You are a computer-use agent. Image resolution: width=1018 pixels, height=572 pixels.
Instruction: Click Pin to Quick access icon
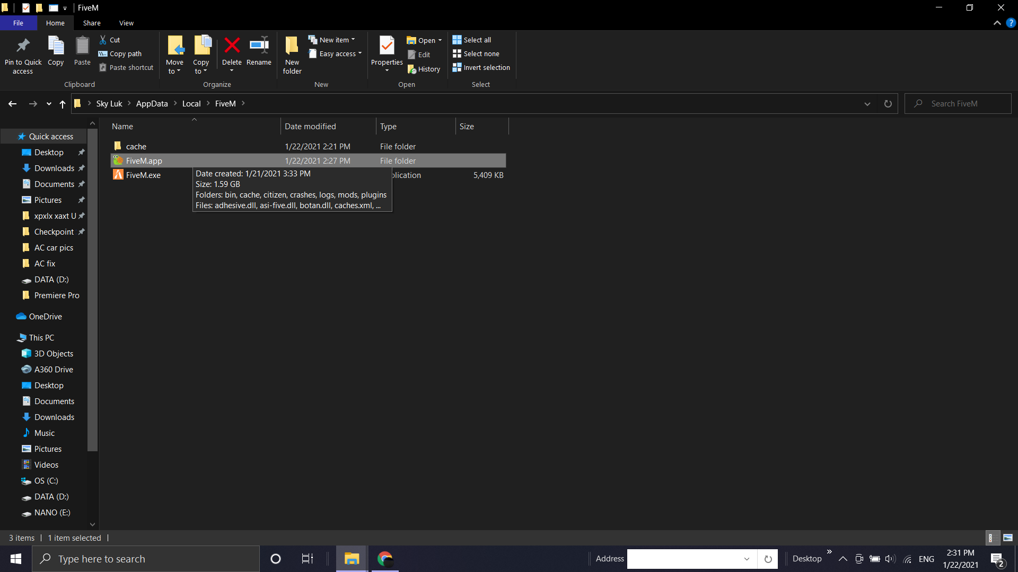click(x=23, y=46)
